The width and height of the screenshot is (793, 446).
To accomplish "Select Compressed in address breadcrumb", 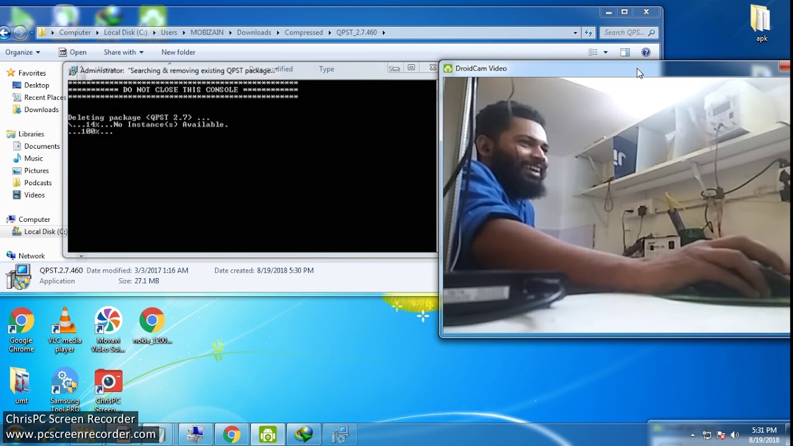I will coord(304,32).
